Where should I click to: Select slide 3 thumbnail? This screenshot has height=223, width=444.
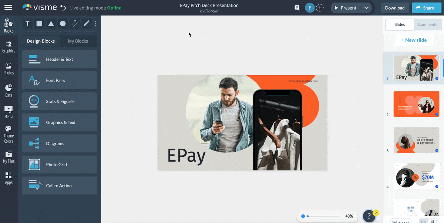pyautogui.click(x=416, y=140)
